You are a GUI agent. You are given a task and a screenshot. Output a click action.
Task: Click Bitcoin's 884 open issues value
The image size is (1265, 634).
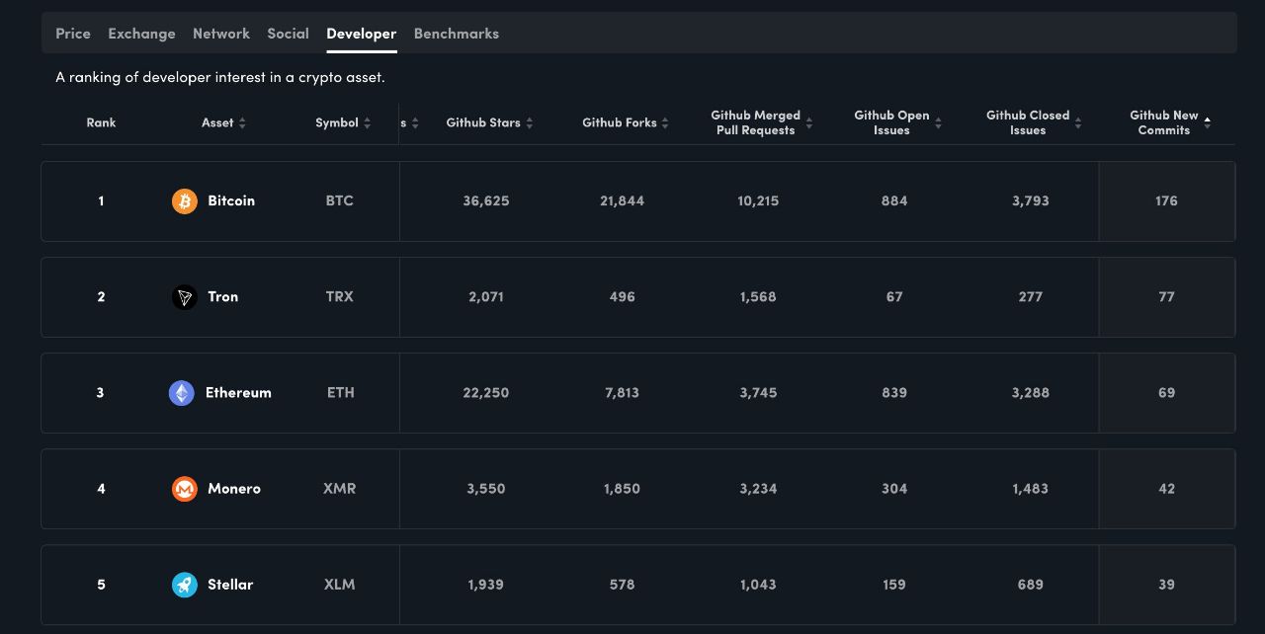tap(894, 200)
